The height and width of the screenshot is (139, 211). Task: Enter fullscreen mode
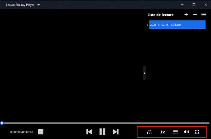click(197, 132)
